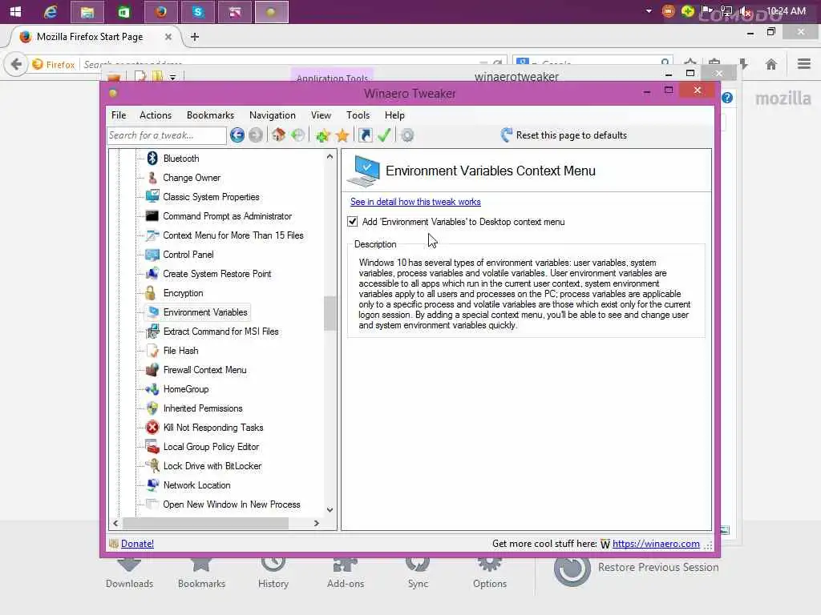Click the Add bookmark star-plus icon

click(323, 135)
